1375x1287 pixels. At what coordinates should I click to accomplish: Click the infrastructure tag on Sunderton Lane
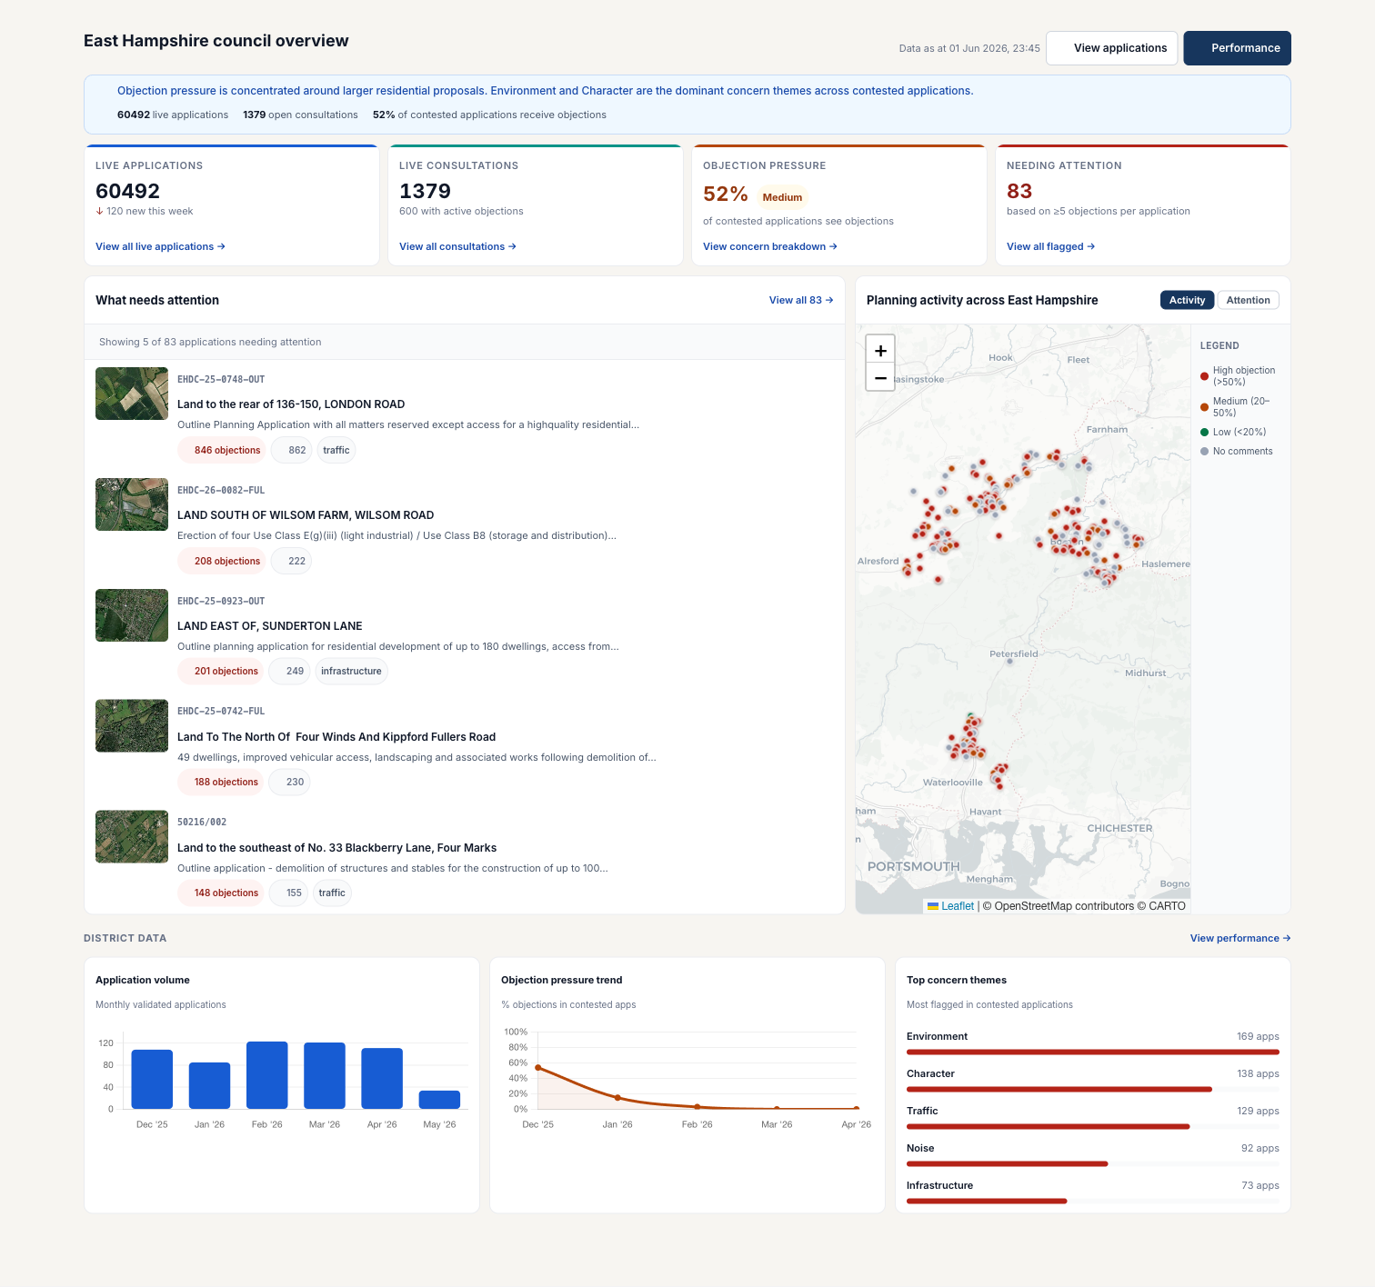pyautogui.click(x=351, y=671)
